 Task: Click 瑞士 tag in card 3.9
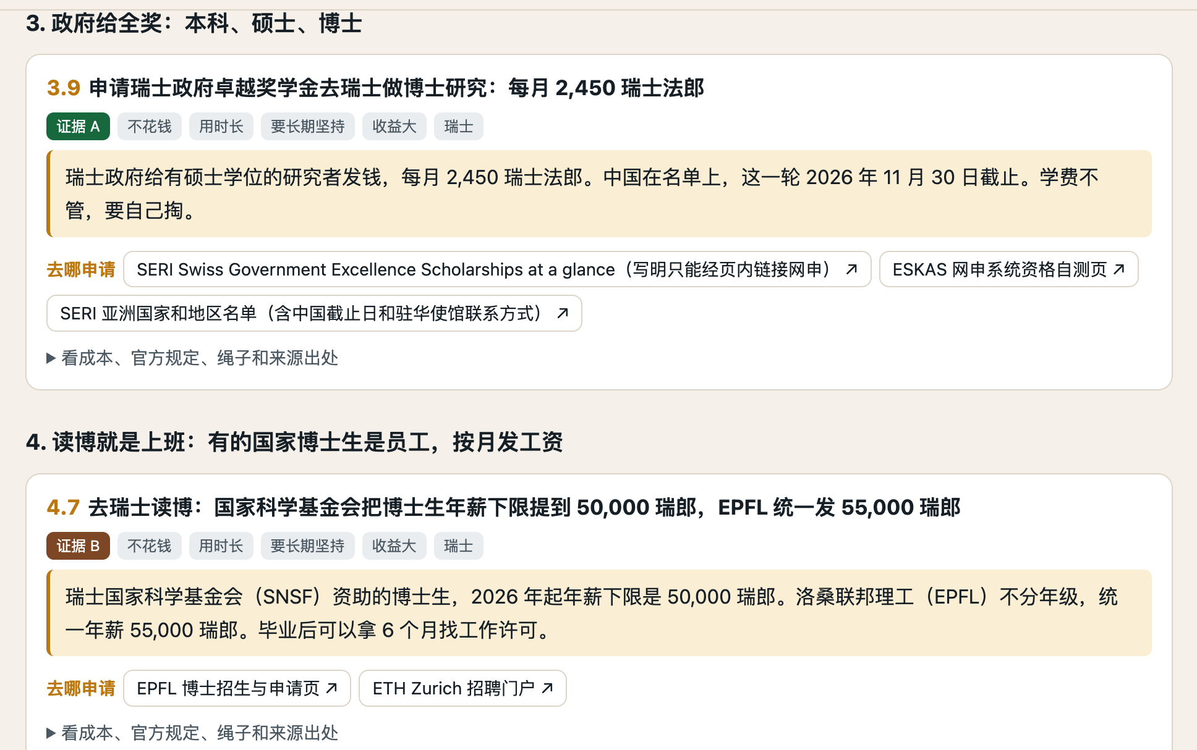pos(458,127)
